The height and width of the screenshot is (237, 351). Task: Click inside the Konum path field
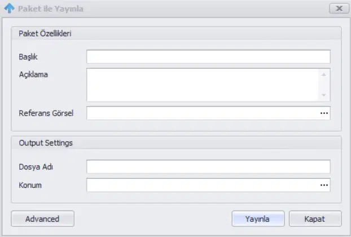[203, 185]
